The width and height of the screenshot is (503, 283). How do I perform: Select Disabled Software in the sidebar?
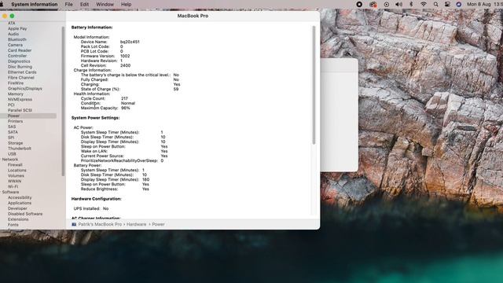tap(25, 214)
